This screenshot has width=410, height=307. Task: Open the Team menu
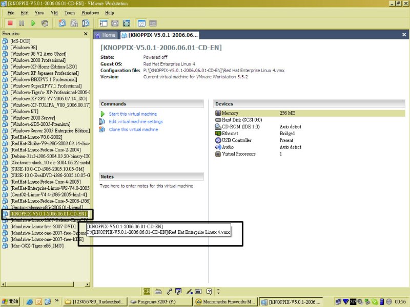[x=70, y=13]
